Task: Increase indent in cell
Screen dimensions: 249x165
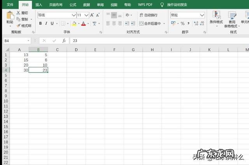Action: click(133, 23)
